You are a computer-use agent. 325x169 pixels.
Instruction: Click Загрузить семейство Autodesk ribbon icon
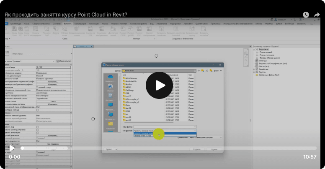click(x=176, y=31)
